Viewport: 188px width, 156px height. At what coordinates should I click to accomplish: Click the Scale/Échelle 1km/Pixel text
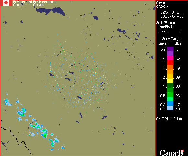[166, 25]
